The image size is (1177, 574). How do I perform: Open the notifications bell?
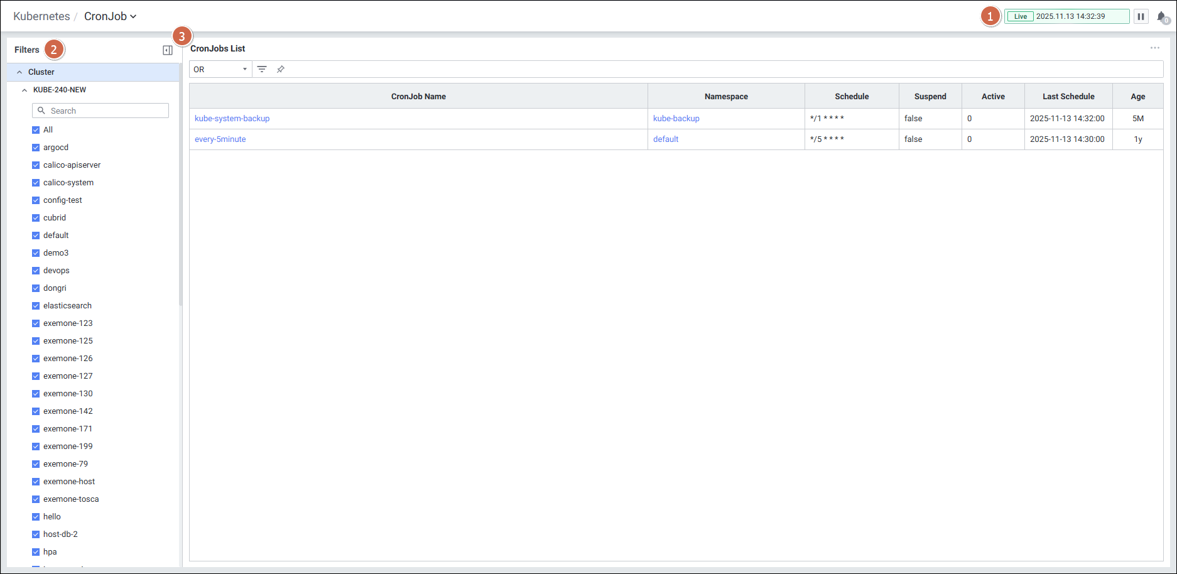click(1161, 17)
